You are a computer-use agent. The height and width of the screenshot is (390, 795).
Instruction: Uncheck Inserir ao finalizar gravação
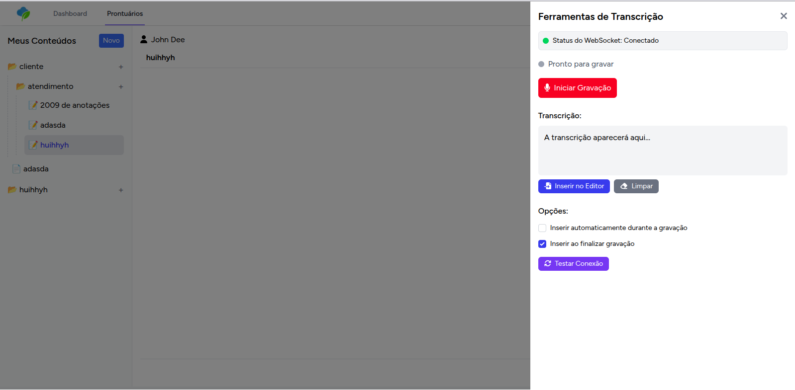click(x=542, y=244)
